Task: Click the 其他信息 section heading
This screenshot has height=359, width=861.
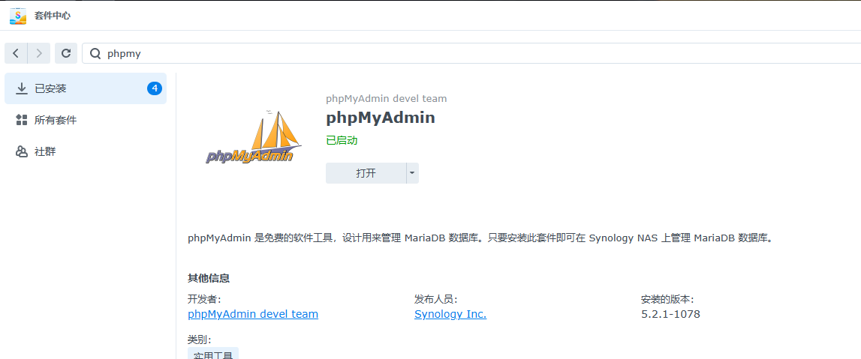Action: click(209, 278)
